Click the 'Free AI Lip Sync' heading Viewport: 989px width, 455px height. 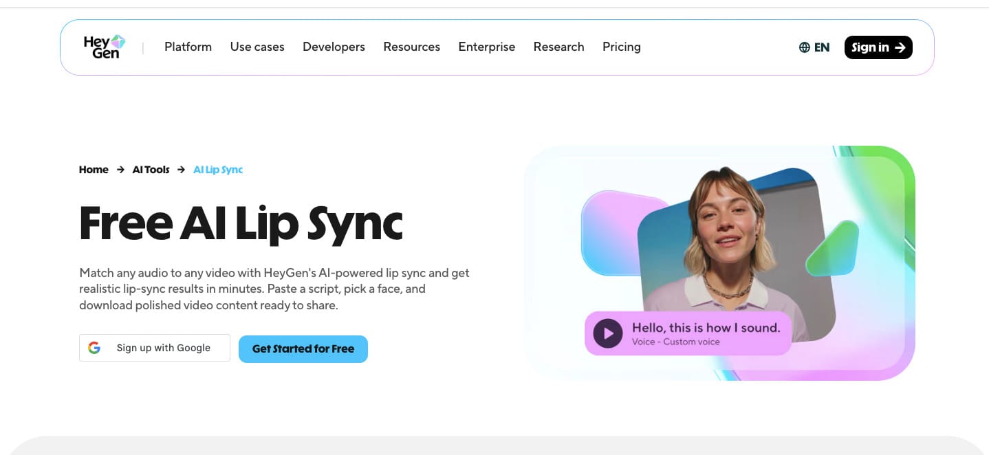(x=241, y=223)
